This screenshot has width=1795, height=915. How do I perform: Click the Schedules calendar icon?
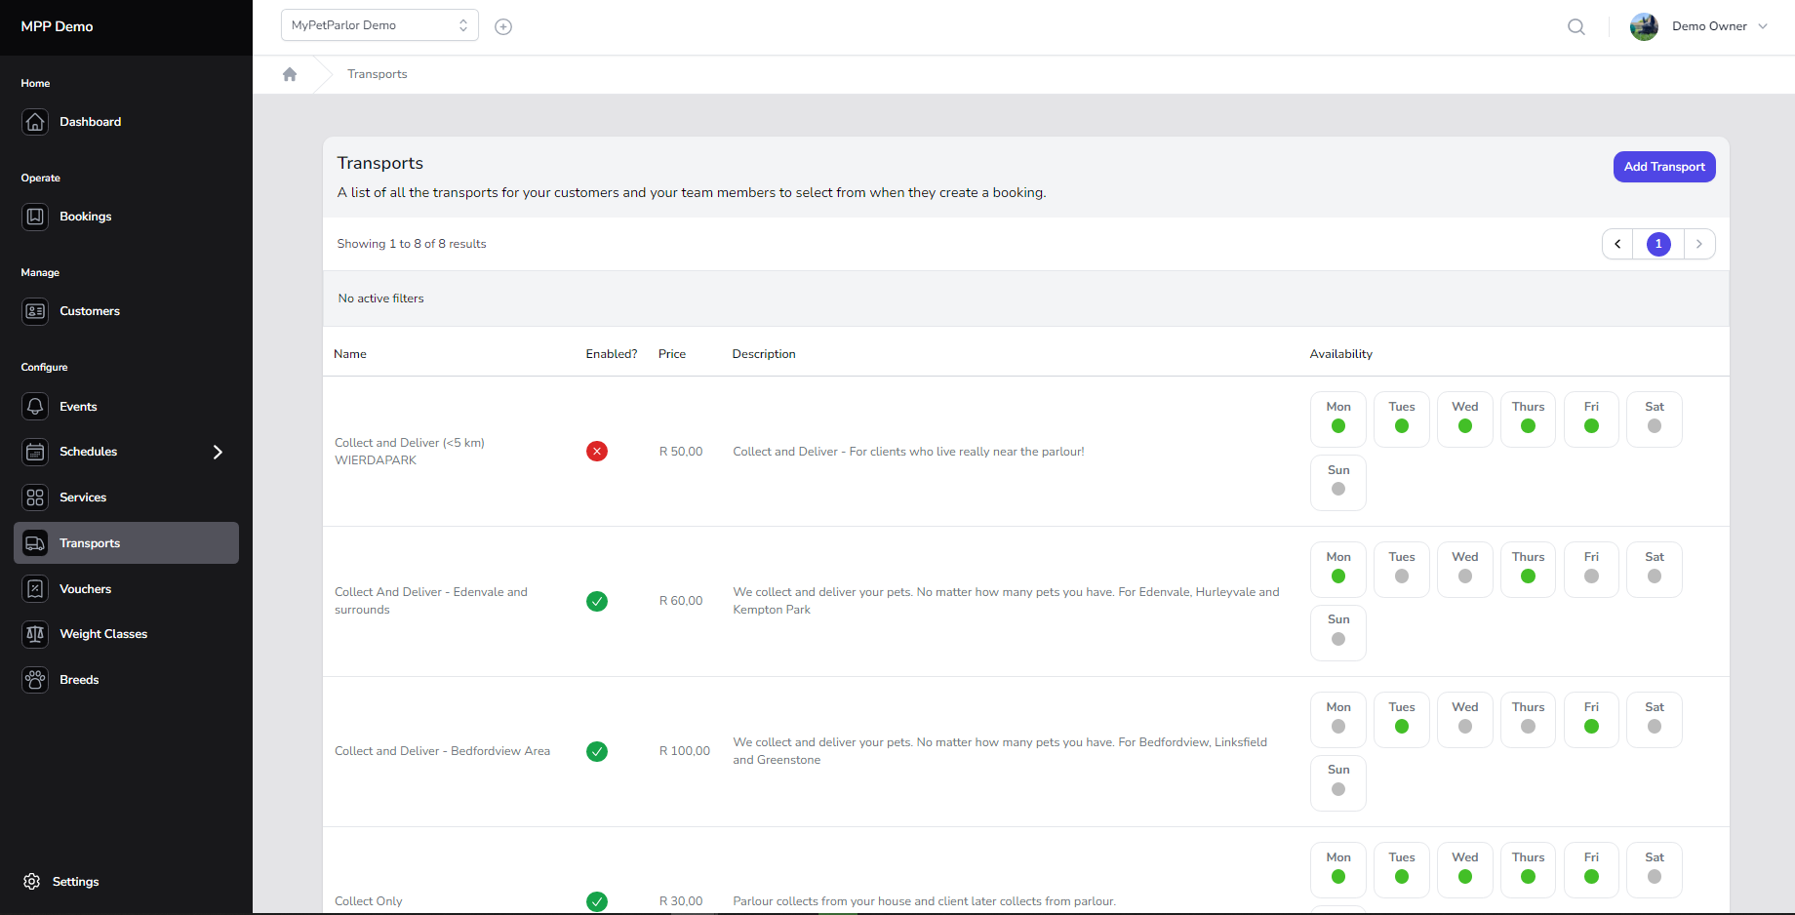[35, 452]
